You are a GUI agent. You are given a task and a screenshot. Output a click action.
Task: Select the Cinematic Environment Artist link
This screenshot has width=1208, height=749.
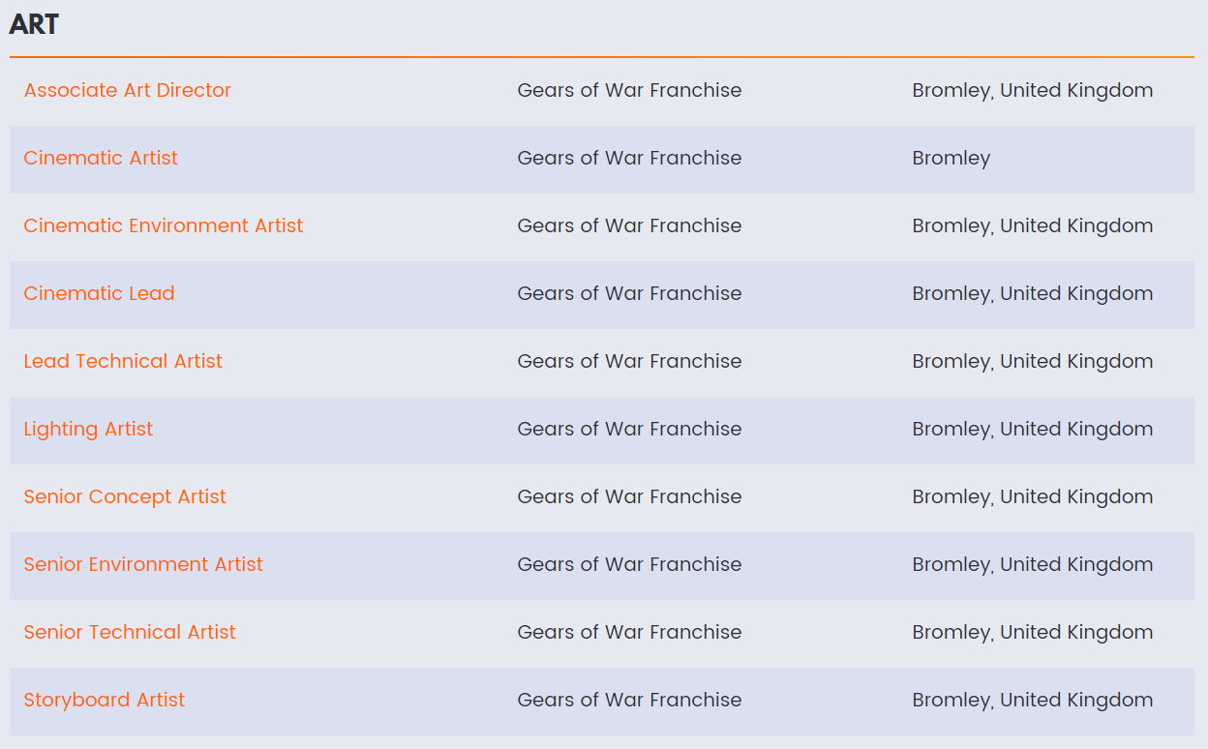tap(164, 225)
